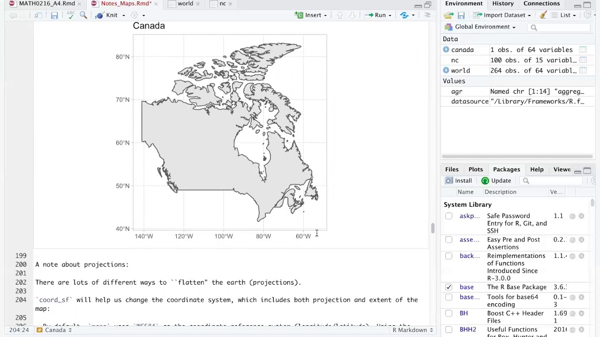Click Update packages button
The image size is (600, 337).
pos(496,181)
